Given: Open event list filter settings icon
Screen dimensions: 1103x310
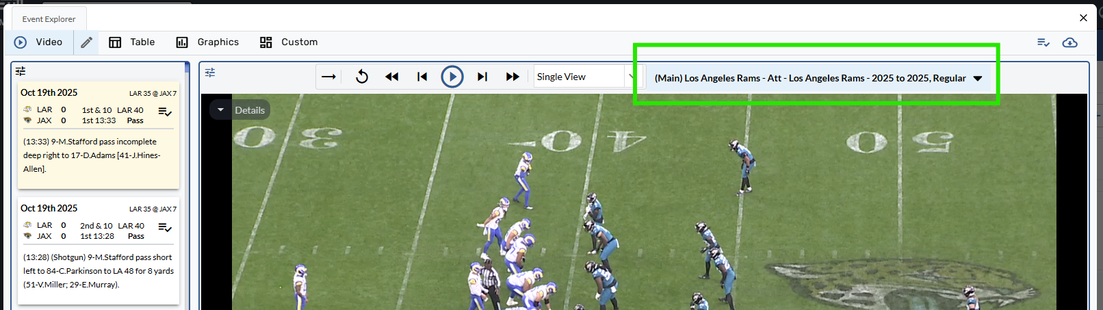Looking at the screenshot, I should (x=21, y=71).
